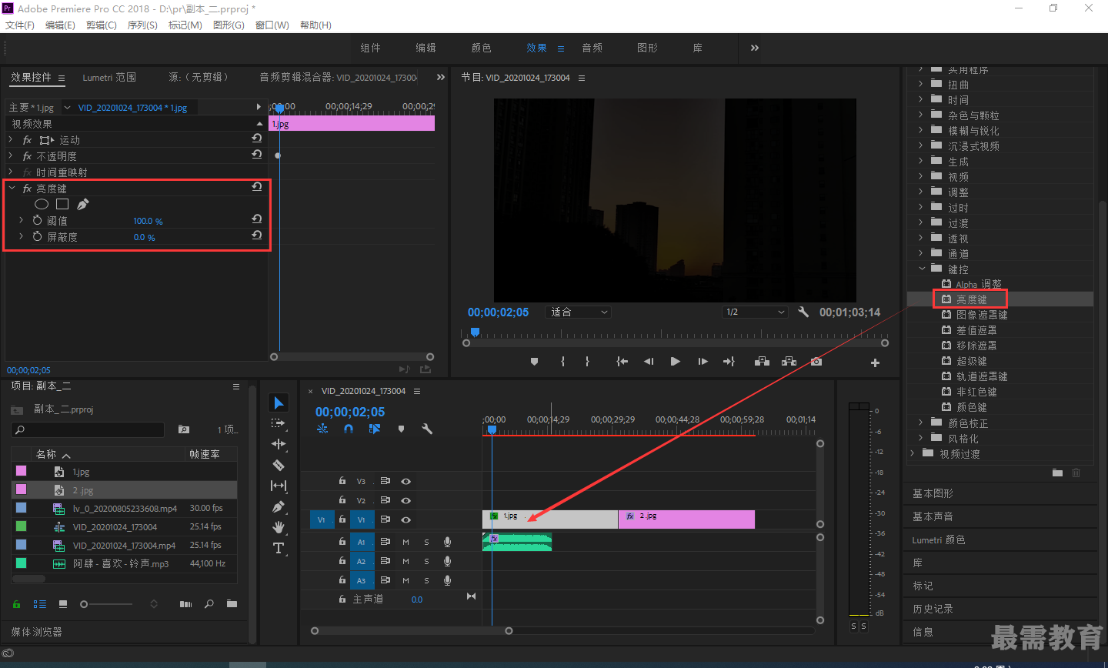The height and width of the screenshot is (668, 1108).
Task: Select the Type tool
Action: click(279, 548)
